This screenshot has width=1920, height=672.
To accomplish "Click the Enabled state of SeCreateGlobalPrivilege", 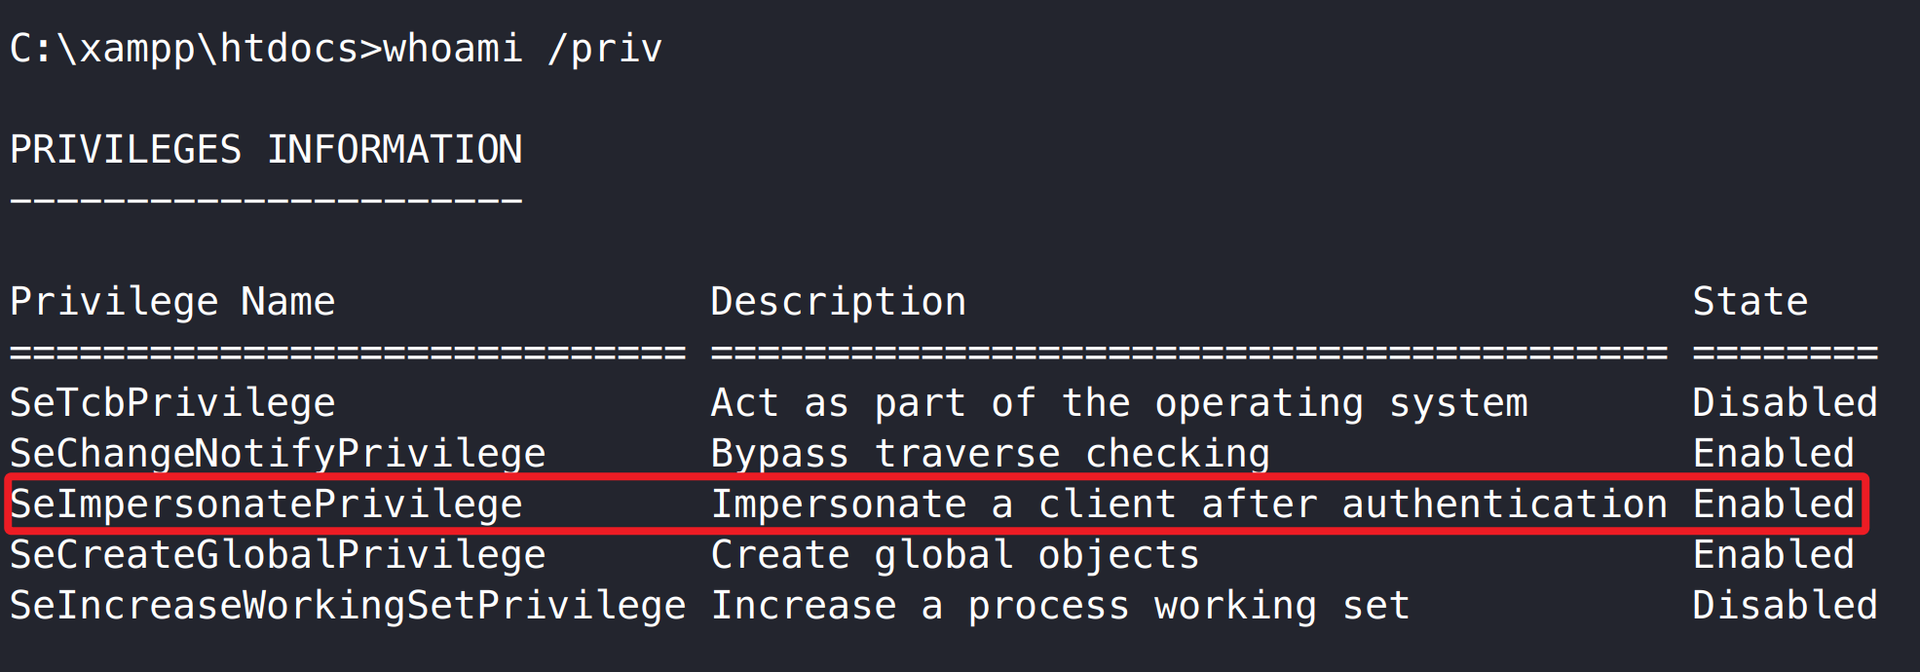I will click(x=1773, y=555).
